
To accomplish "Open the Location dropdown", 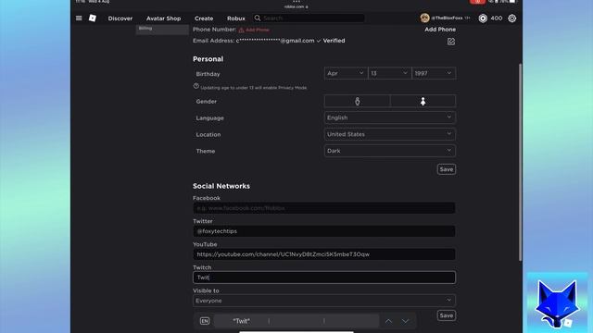I will point(390,134).
